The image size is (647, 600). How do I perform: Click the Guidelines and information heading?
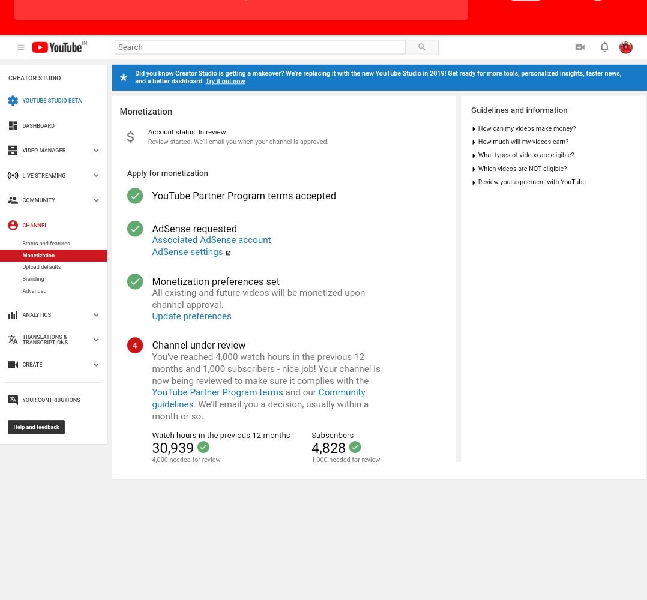519,110
